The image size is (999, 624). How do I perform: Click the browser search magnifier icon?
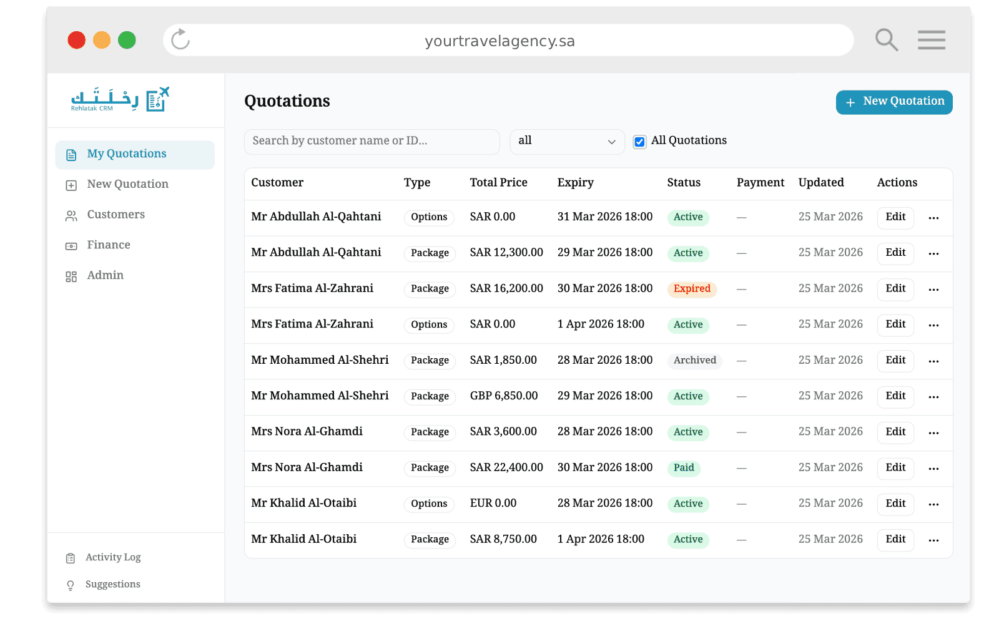pos(886,40)
